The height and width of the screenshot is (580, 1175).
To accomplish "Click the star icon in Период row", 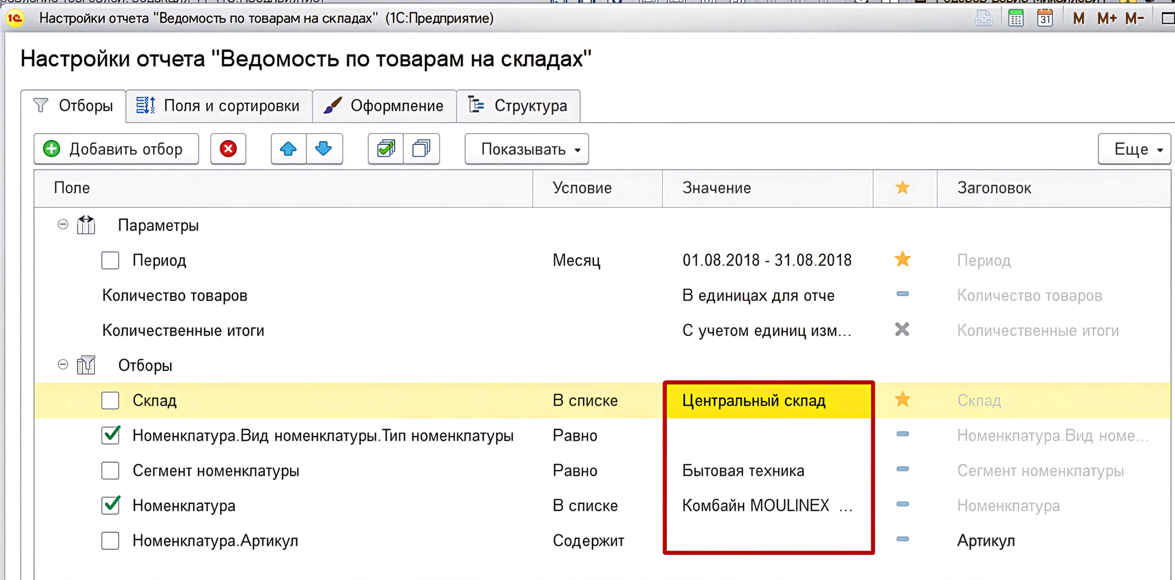I will click(x=902, y=259).
